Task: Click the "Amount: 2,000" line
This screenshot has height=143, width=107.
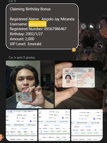Action: coord(22,39)
